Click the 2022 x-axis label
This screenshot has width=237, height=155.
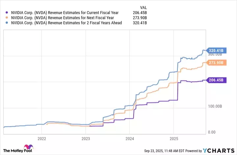point(41,139)
